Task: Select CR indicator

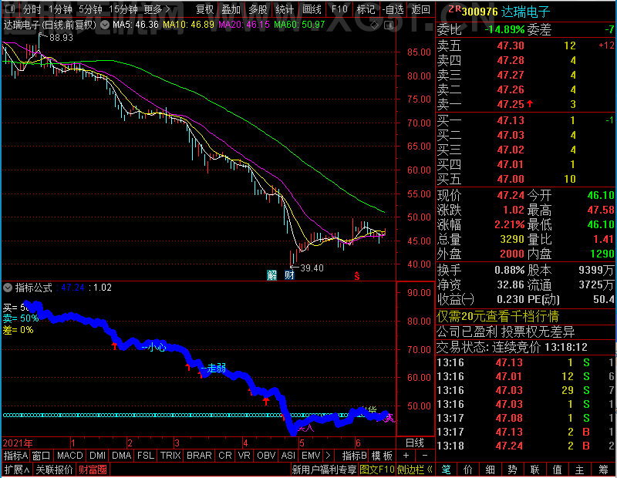Action: click(225, 456)
